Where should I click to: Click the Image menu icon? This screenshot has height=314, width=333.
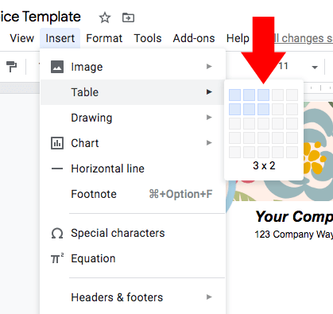(x=57, y=67)
